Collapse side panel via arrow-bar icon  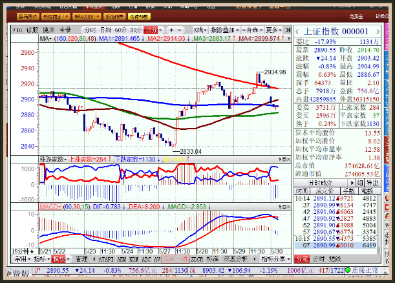coord(288,30)
